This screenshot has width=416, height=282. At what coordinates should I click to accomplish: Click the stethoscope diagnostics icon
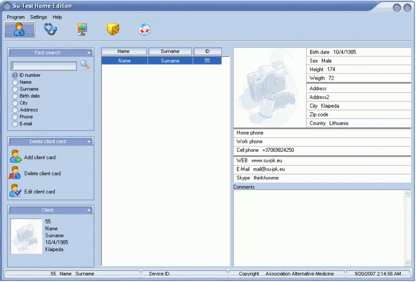(50, 30)
